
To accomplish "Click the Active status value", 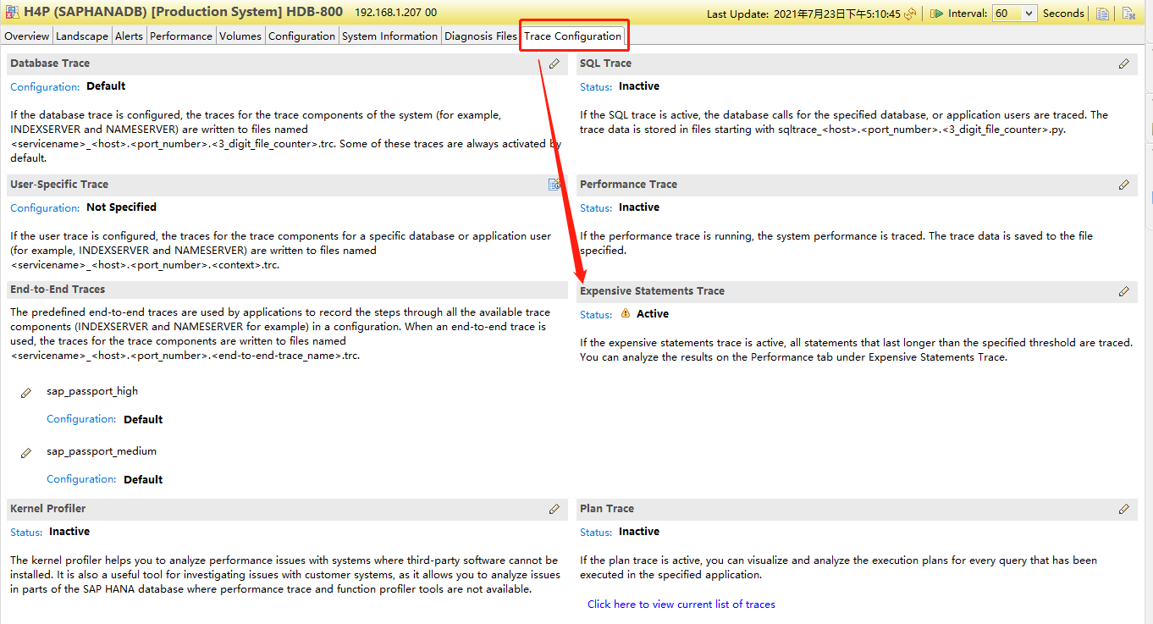I will pyautogui.click(x=653, y=314).
